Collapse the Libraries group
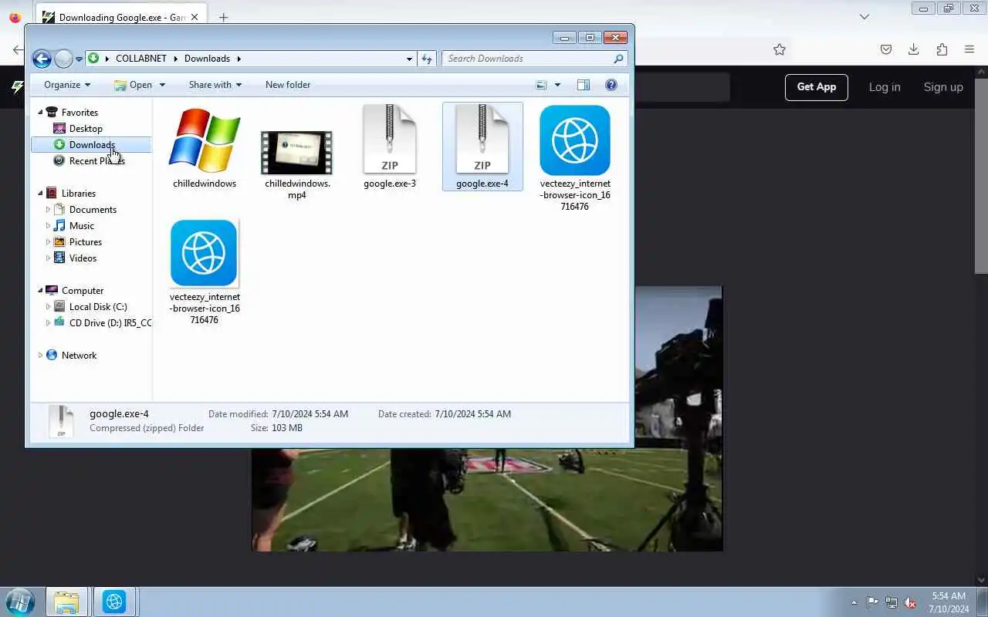Viewport: 988px width, 617px height. point(41,194)
